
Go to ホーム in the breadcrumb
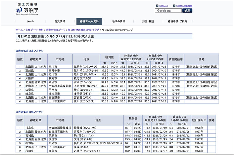[19, 30]
